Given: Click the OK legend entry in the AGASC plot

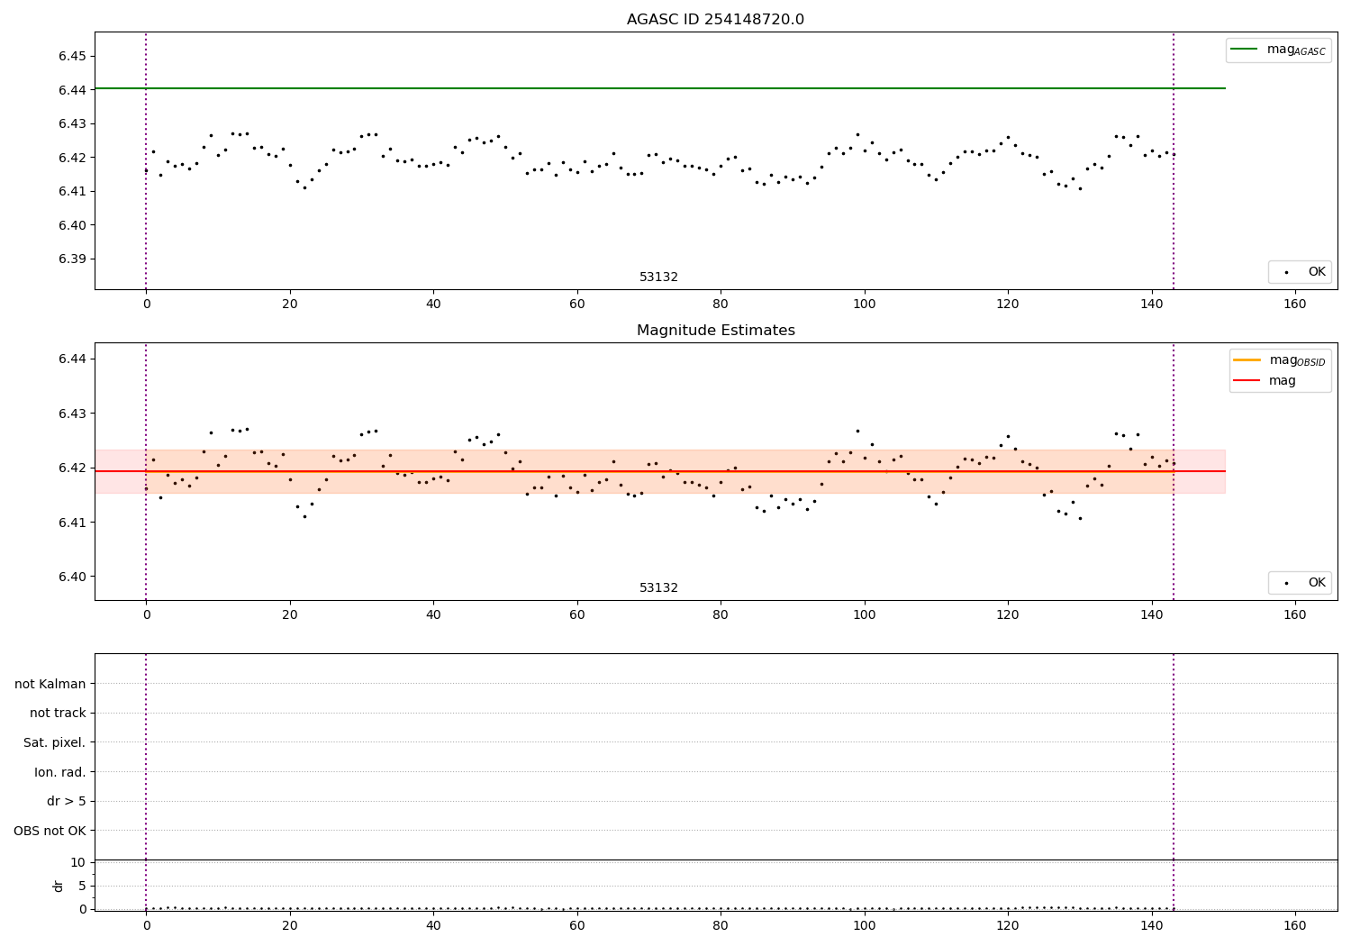Looking at the screenshot, I should [x=1300, y=272].
